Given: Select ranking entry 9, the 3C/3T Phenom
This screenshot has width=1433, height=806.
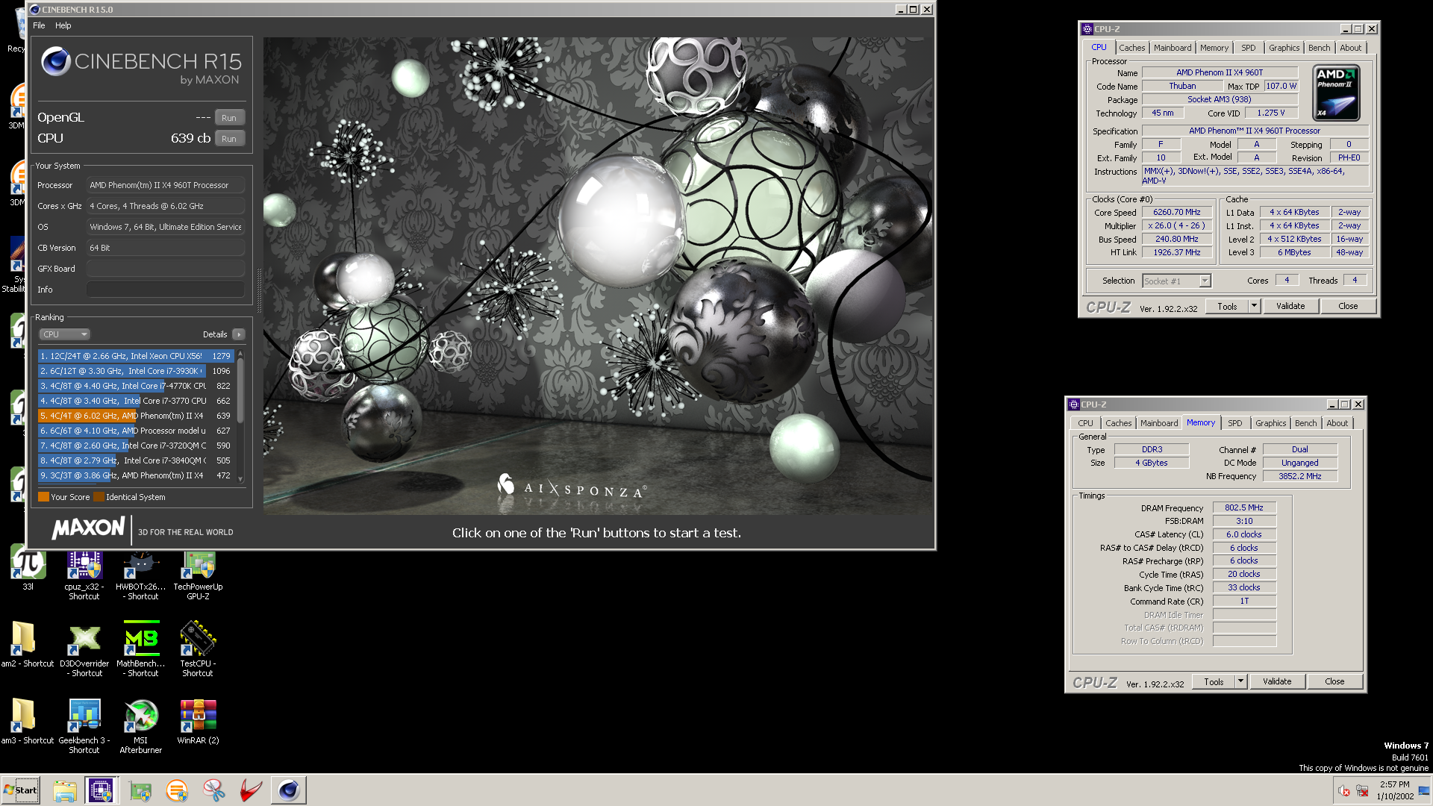Looking at the screenshot, I should (136, 475).
